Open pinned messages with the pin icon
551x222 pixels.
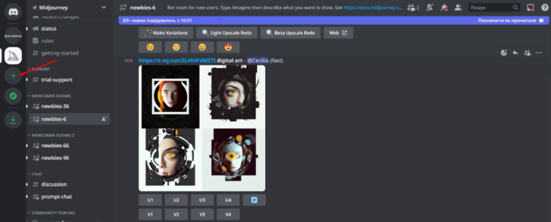click(444, 8)
